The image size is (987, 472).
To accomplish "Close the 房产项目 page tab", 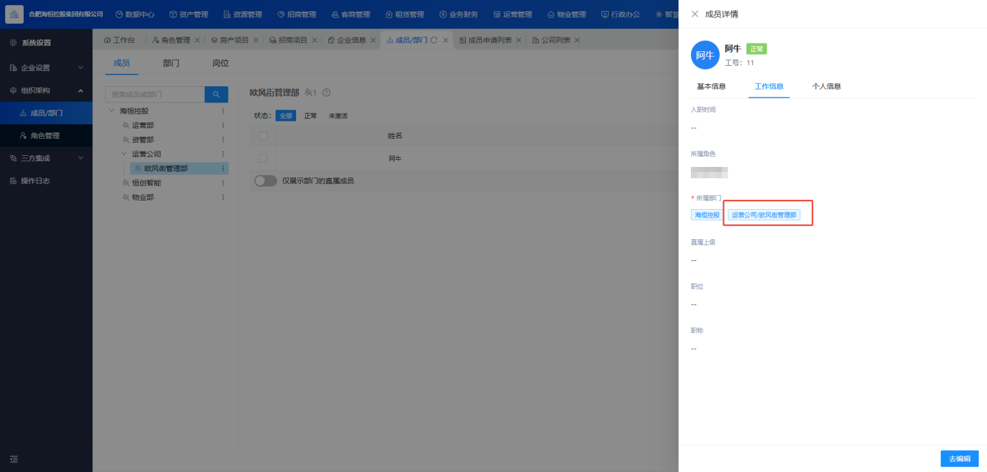I will 256,40.
